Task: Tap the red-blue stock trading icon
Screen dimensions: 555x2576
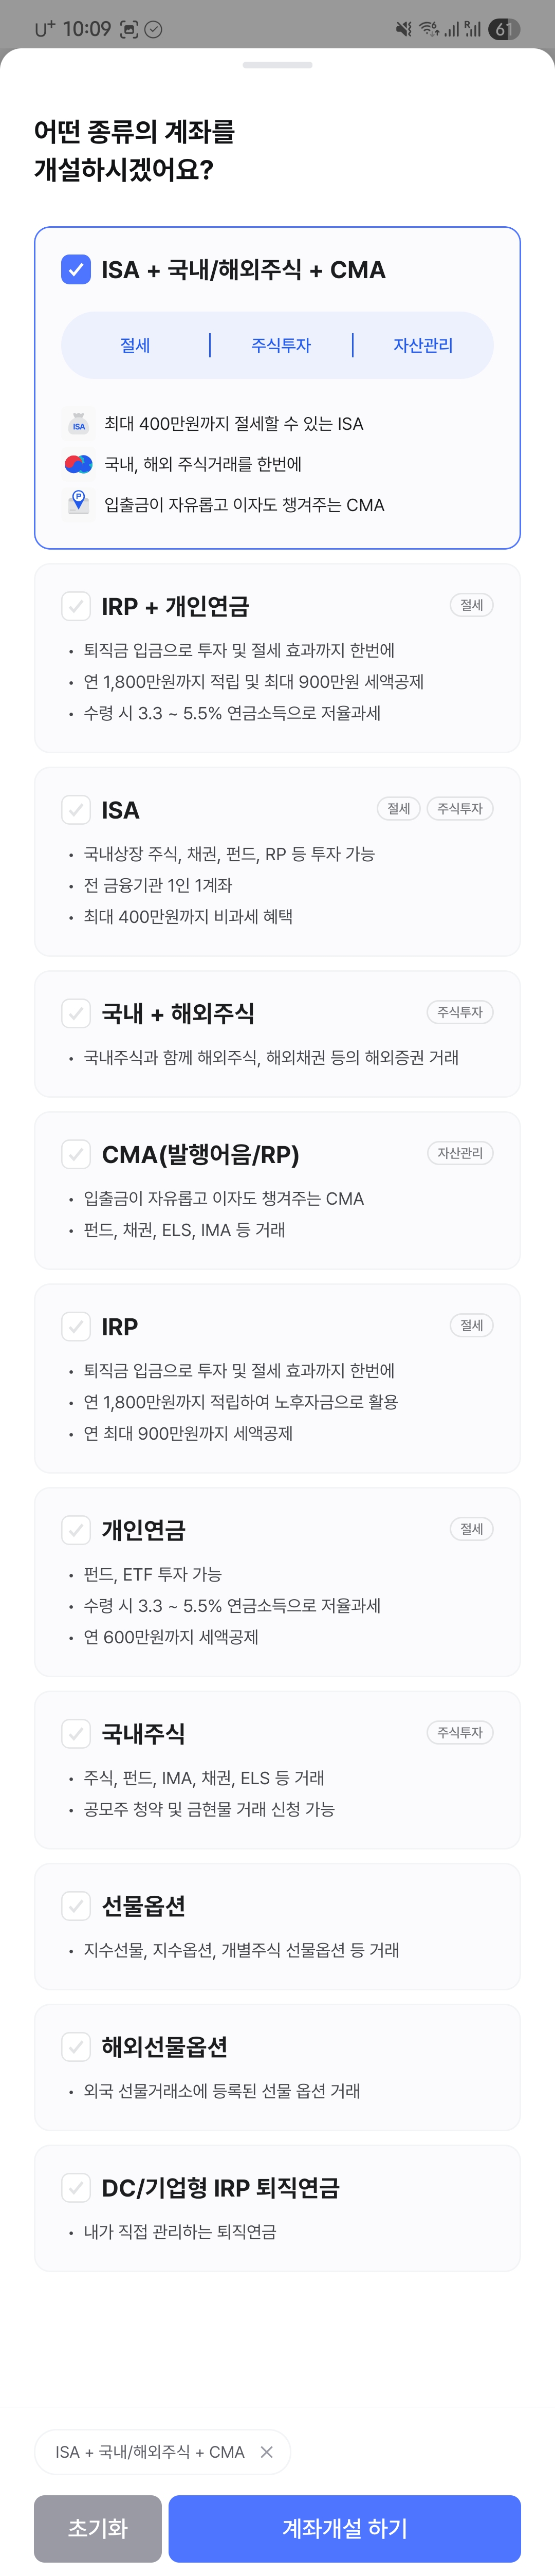Action: pyautogui.click(x=78, y=464)
